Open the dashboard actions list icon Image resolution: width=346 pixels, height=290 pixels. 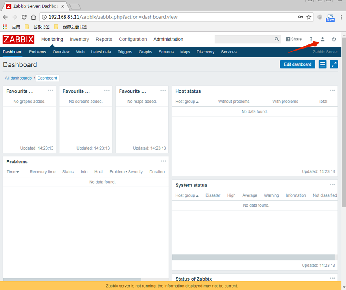[x=322, y=64]
